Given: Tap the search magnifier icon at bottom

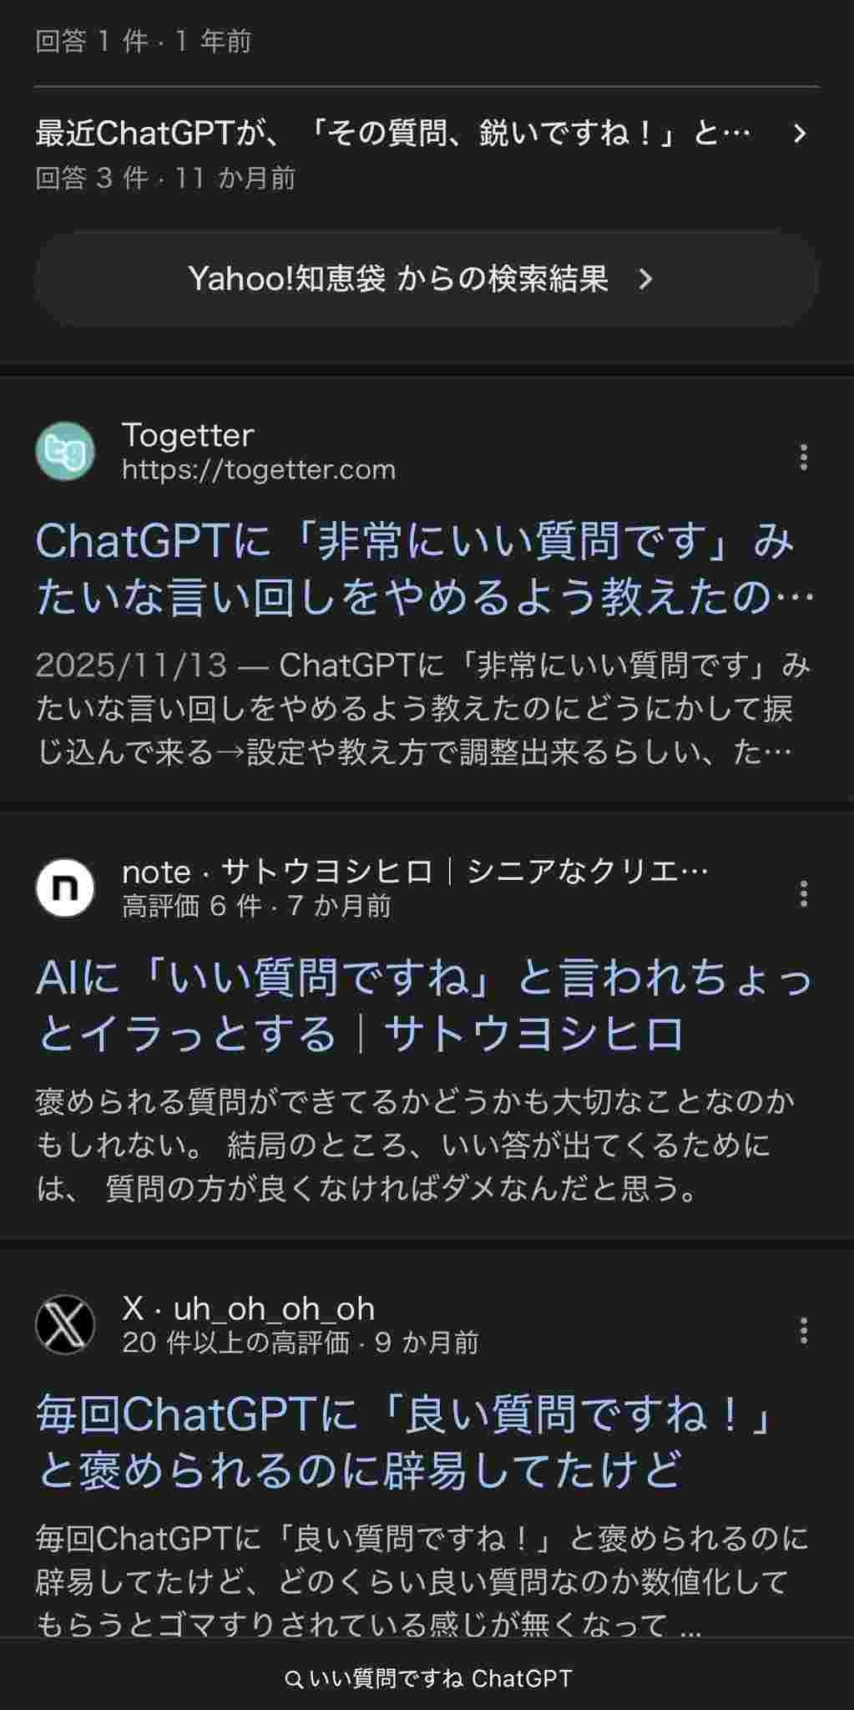Looking at the screenshot, I should pos(293,1679).
